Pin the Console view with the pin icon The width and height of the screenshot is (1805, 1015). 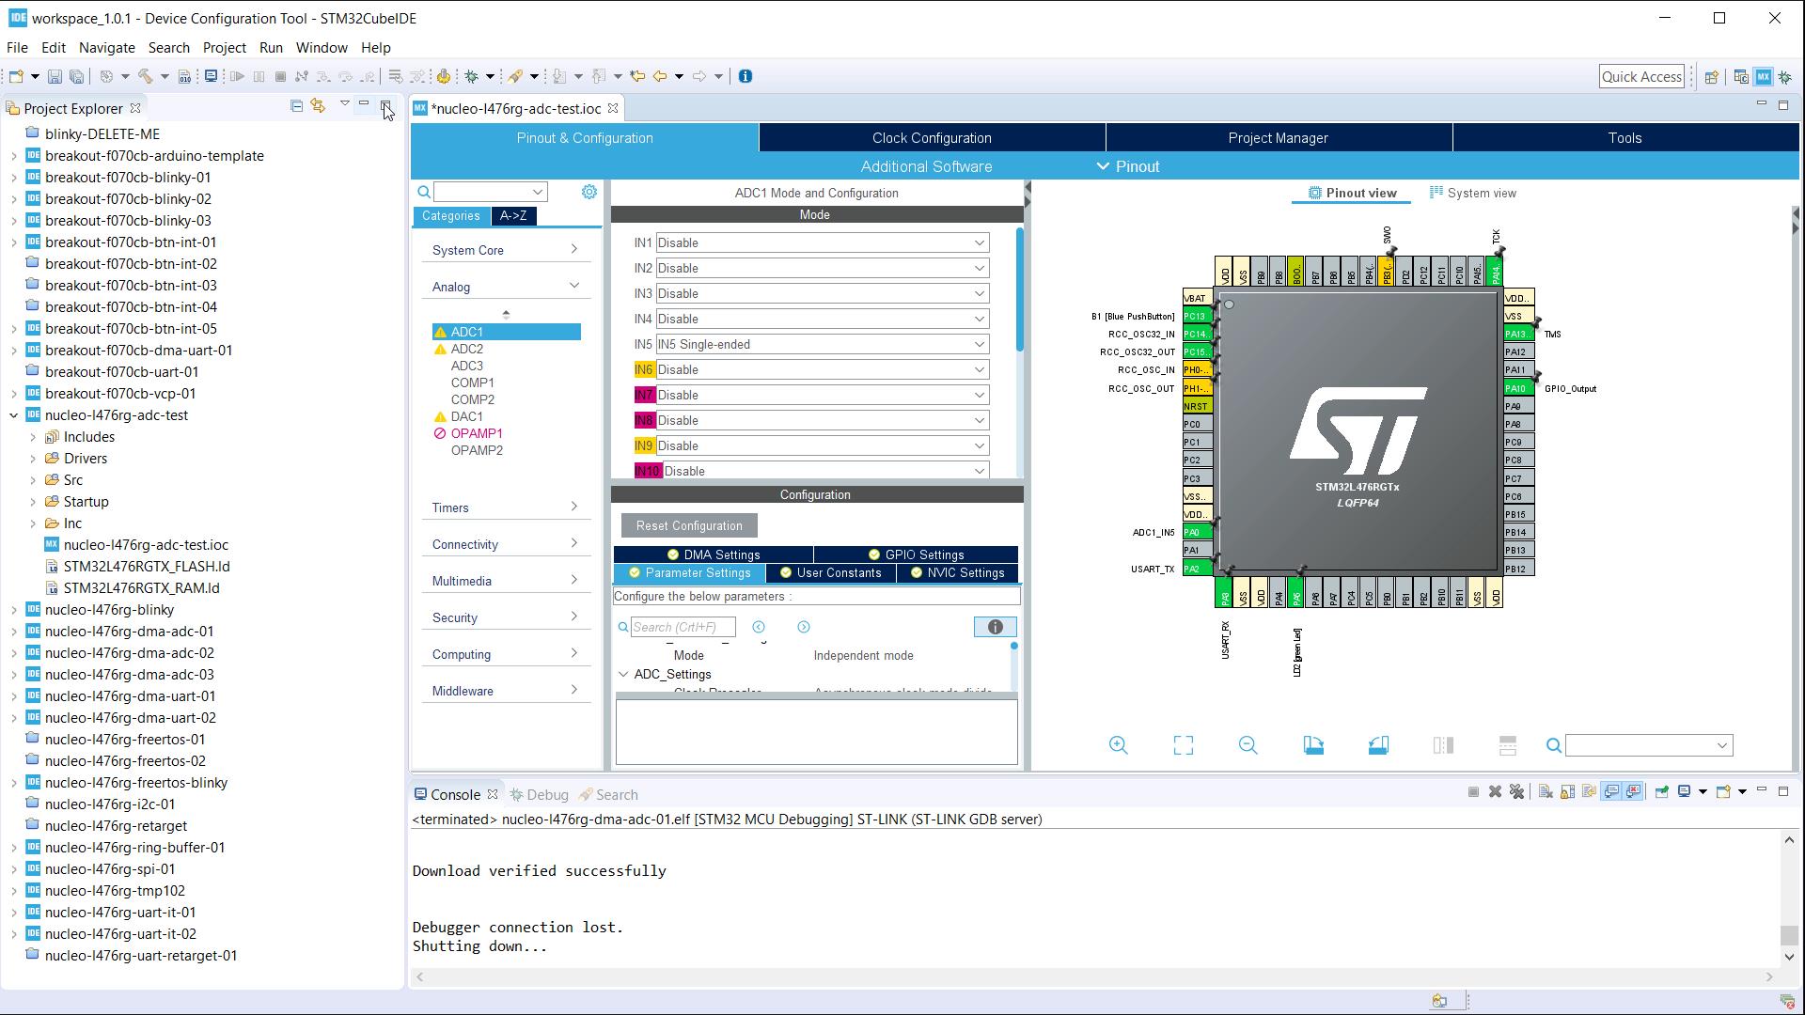(x=1663, y=792)
